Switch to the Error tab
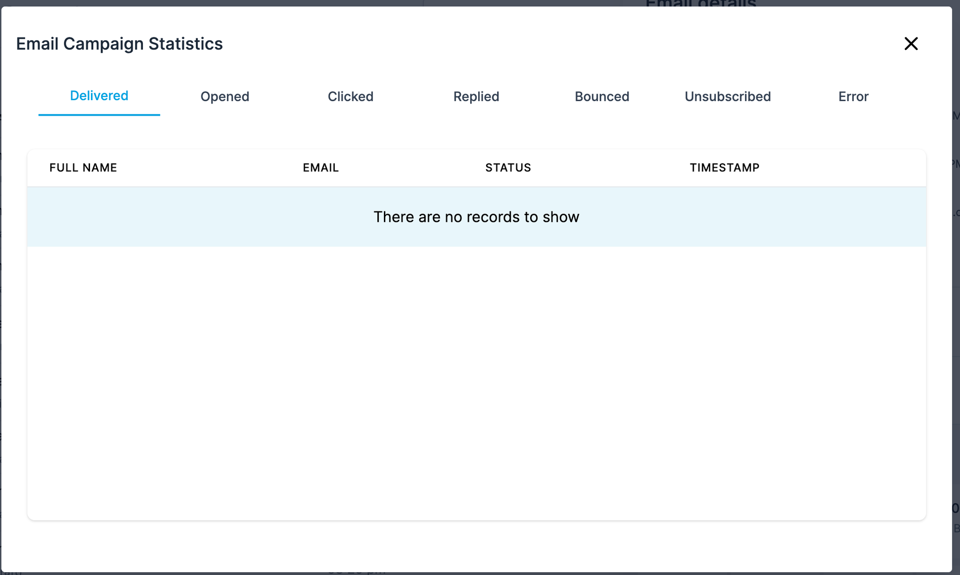Screen dimensions: 960x575 [x=853, y=96]
